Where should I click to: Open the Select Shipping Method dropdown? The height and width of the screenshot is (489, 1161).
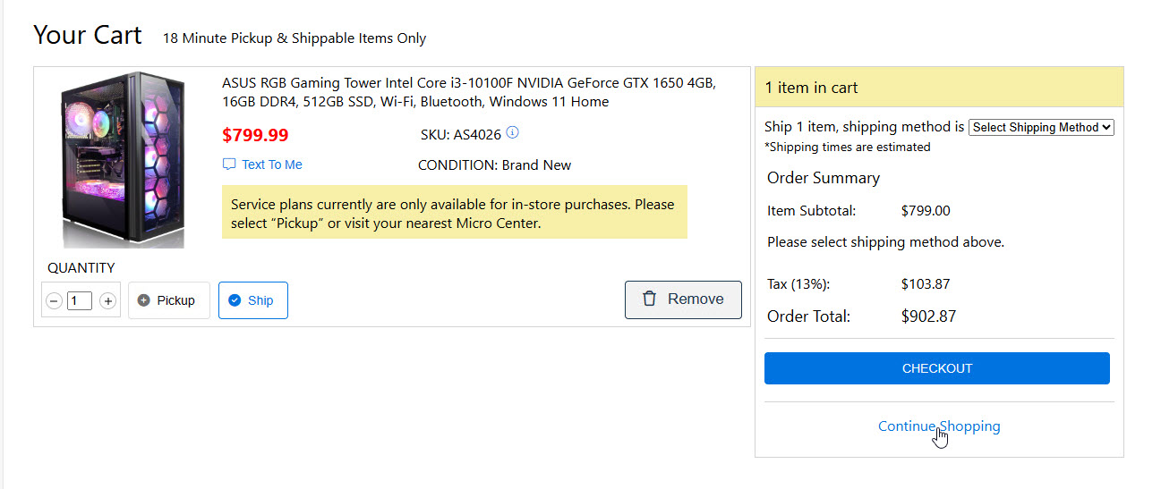point(1041,128)
